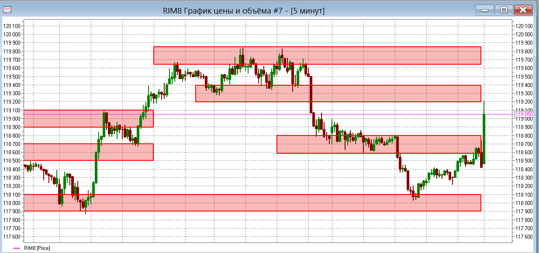Click '118 400' on the left price axis
Viewport: 539px width, 253px height.
click(12, 169)
